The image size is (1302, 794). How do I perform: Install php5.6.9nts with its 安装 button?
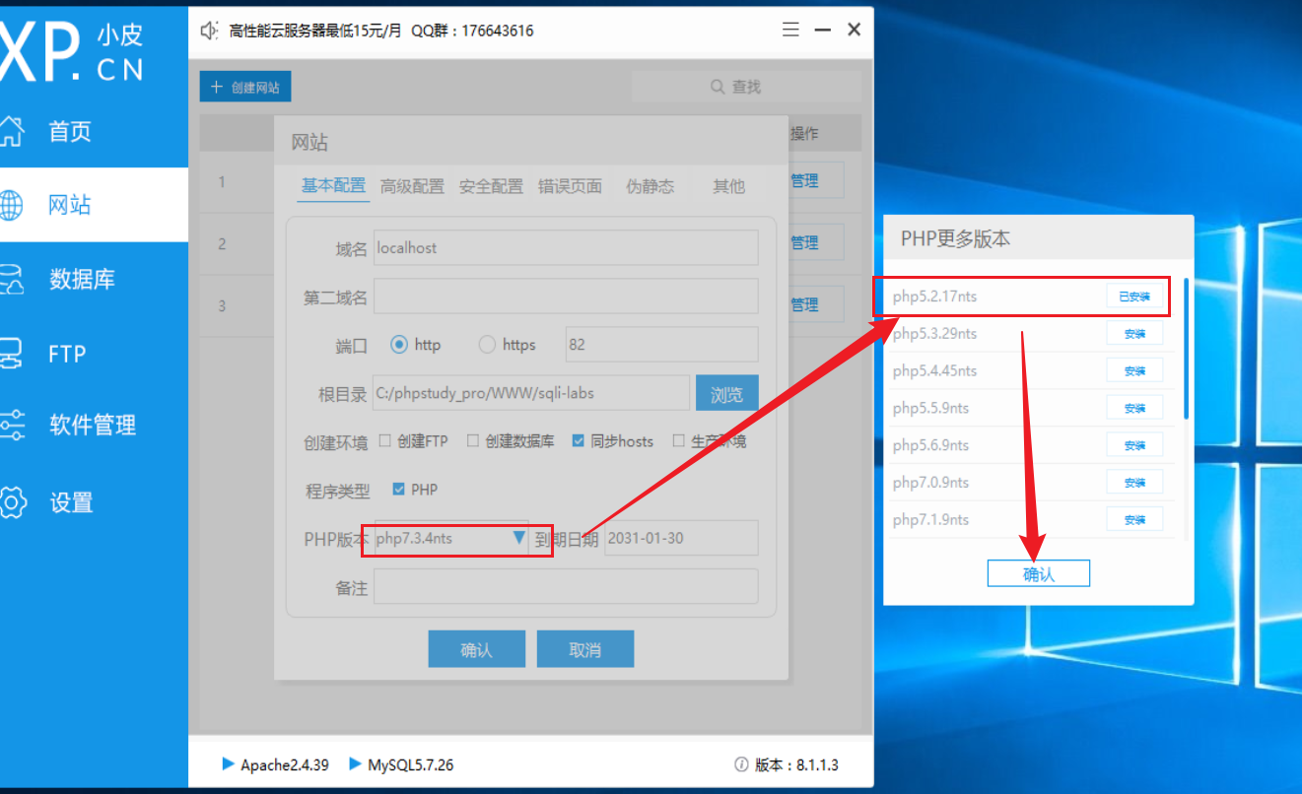click(1134, 445)
